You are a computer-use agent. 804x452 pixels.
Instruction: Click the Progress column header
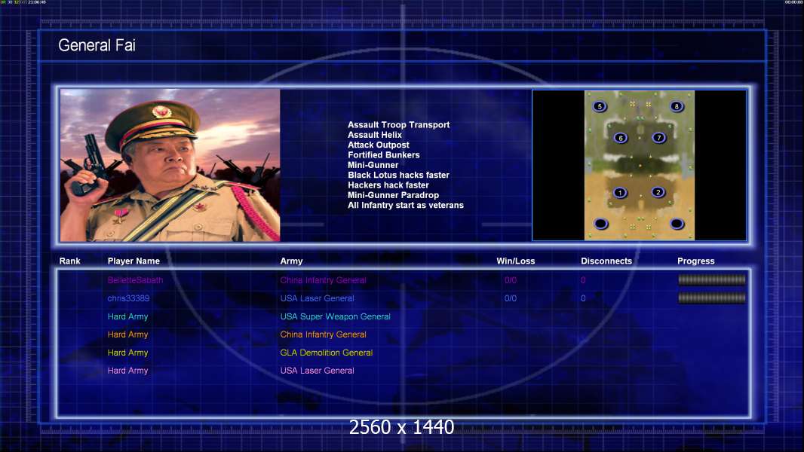coord(696,261)
